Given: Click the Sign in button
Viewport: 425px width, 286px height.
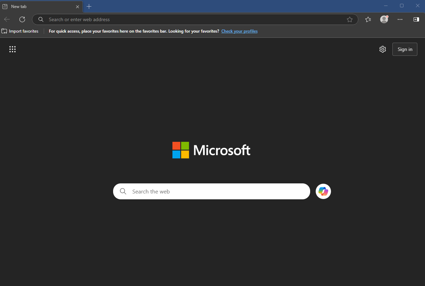Looking at the screenshot, I should pos(405,49).
